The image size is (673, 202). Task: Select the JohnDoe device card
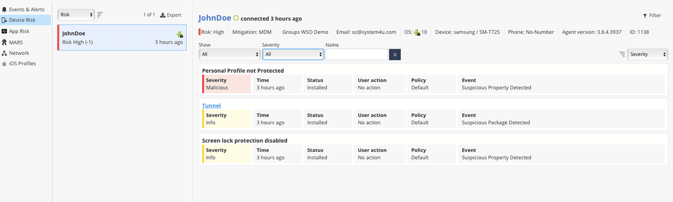tap(122, 38)
